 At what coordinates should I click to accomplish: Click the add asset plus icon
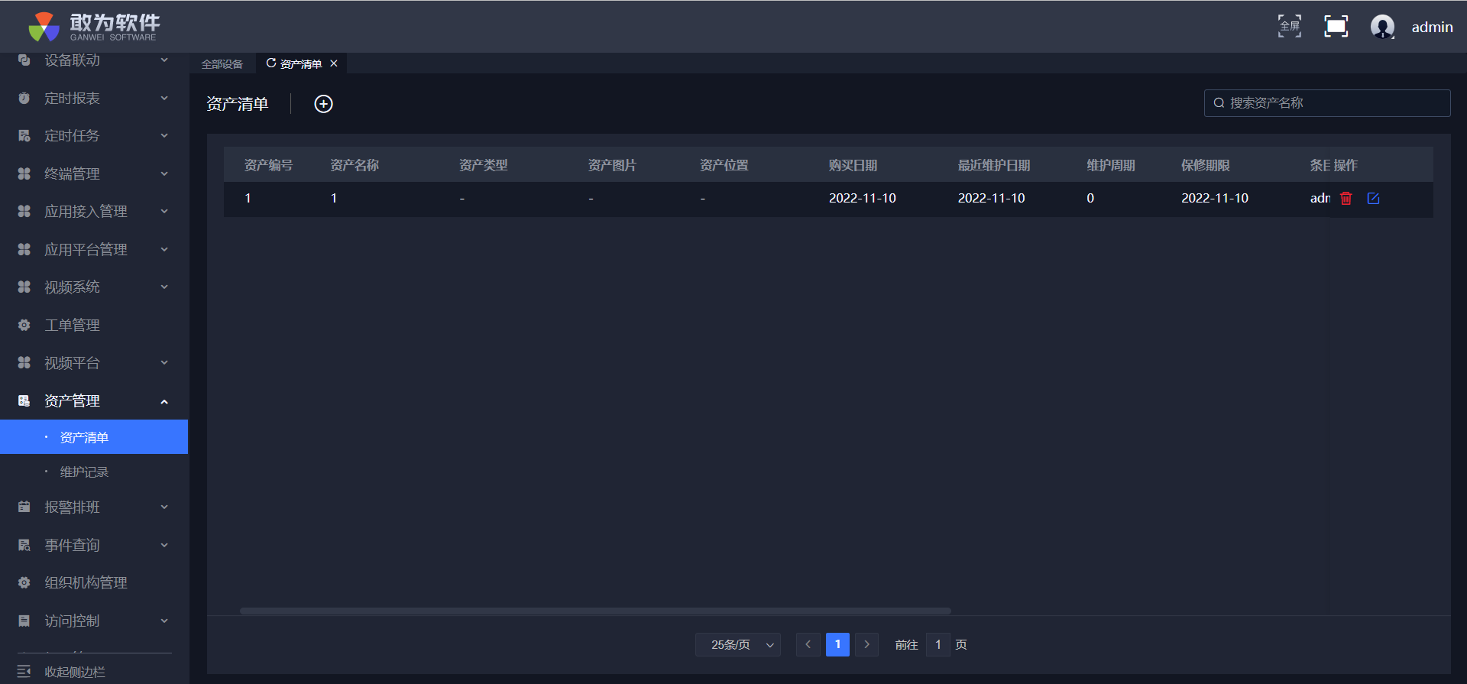pyautogui.click(x=323, y=104)
